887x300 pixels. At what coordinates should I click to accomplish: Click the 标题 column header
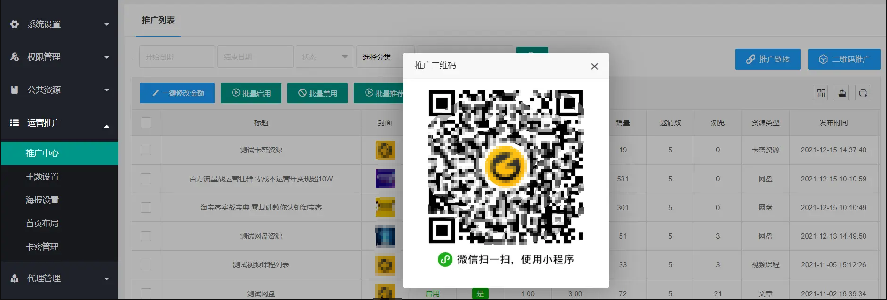coord(261,122)
